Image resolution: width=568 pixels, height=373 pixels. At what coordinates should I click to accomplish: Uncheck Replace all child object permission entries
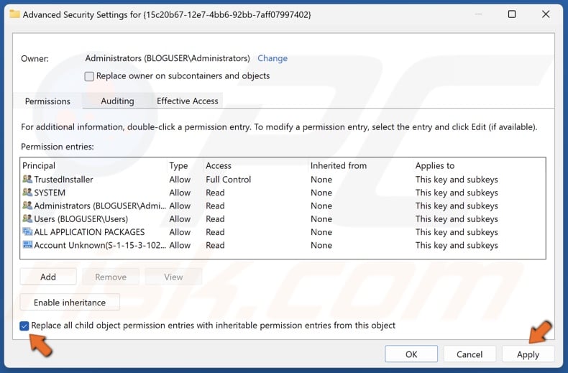tap(24, 326)
